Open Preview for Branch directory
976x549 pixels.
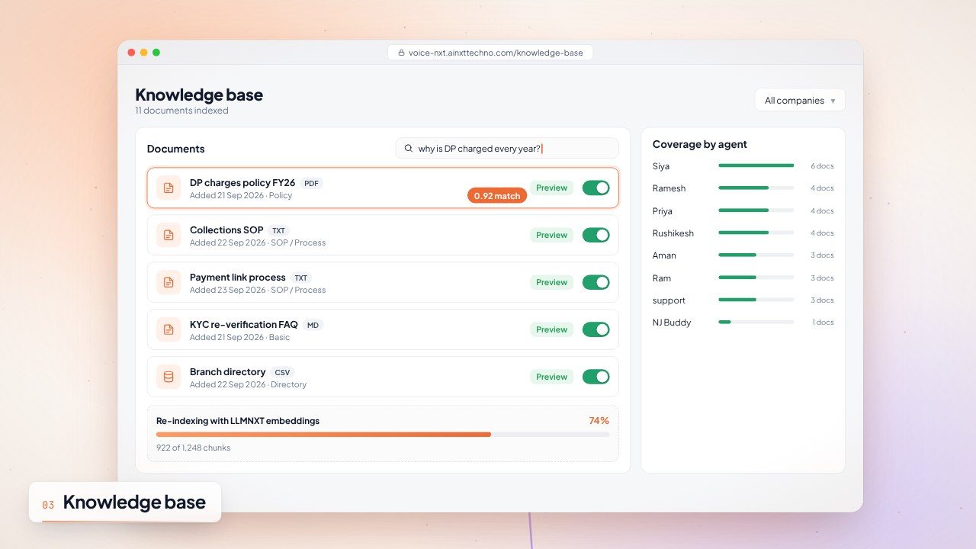[x=551, y=377]
